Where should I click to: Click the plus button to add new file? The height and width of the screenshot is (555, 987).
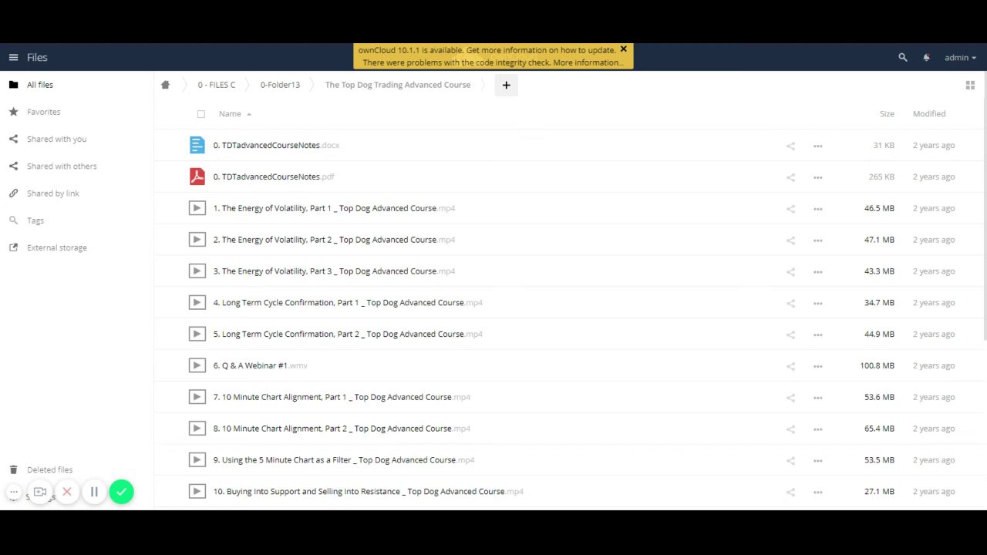[506, 85]
